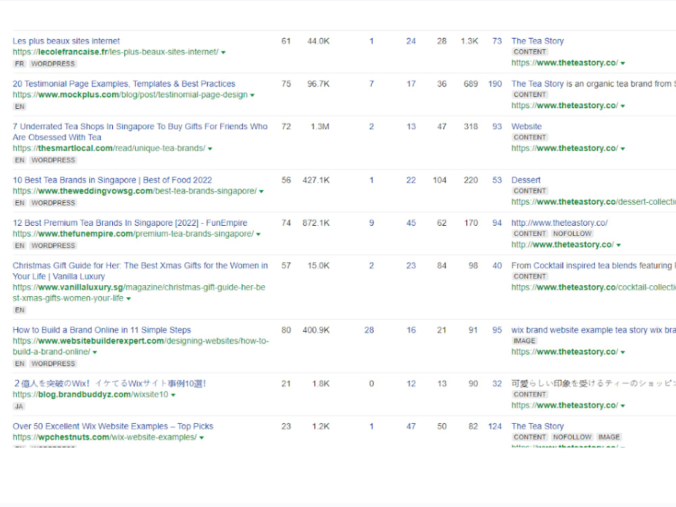The height and width of the screenshot is (507, 676).
Task: Click WORDPRESS tag in lecolefrancaise row
Action: click(x=53, y=64)
